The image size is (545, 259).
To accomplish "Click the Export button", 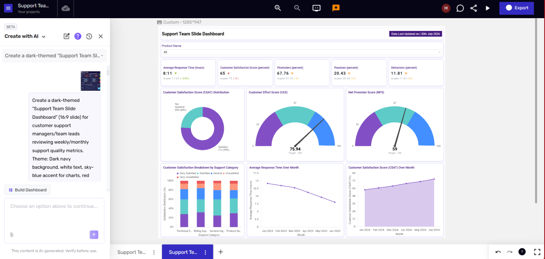I will coord(516,8).
